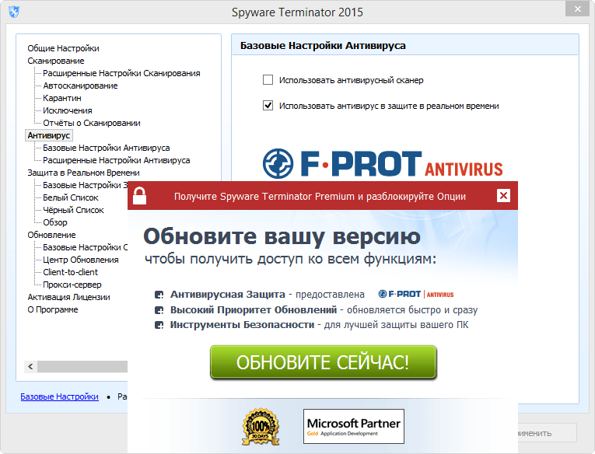Click the Spyware Terminator shield icon in title bar

coord(14,12)
